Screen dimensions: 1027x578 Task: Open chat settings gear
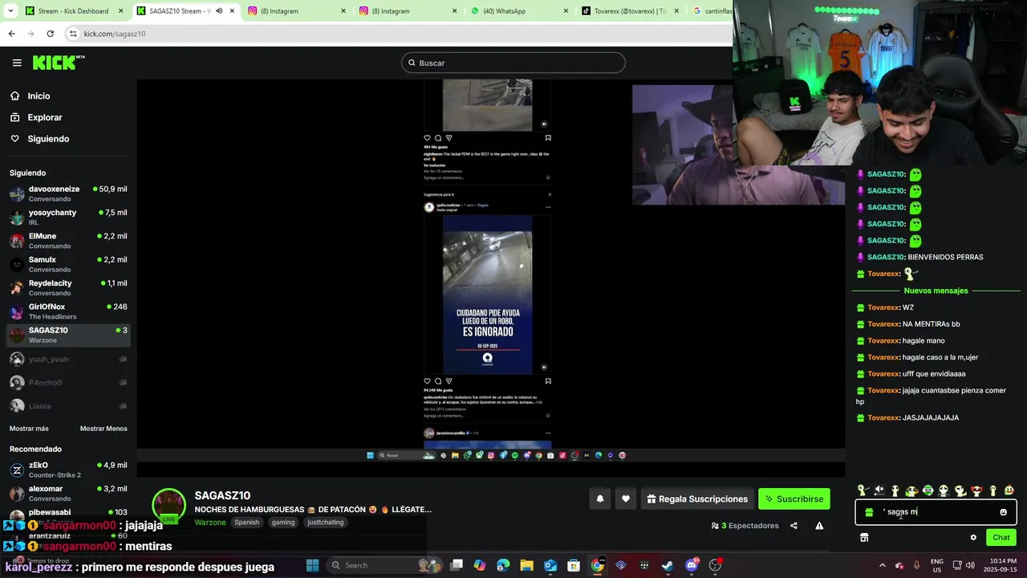click(x=973, y=538)
